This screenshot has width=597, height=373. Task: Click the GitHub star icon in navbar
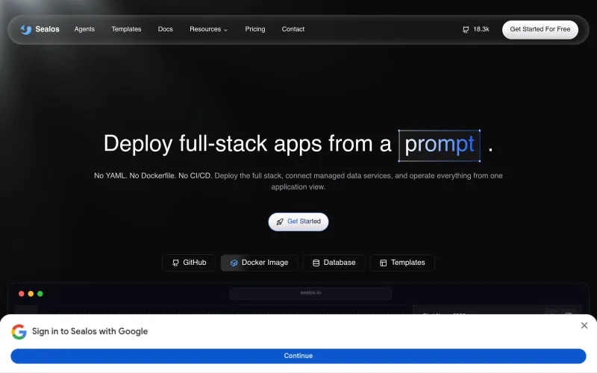coord(466,30)
